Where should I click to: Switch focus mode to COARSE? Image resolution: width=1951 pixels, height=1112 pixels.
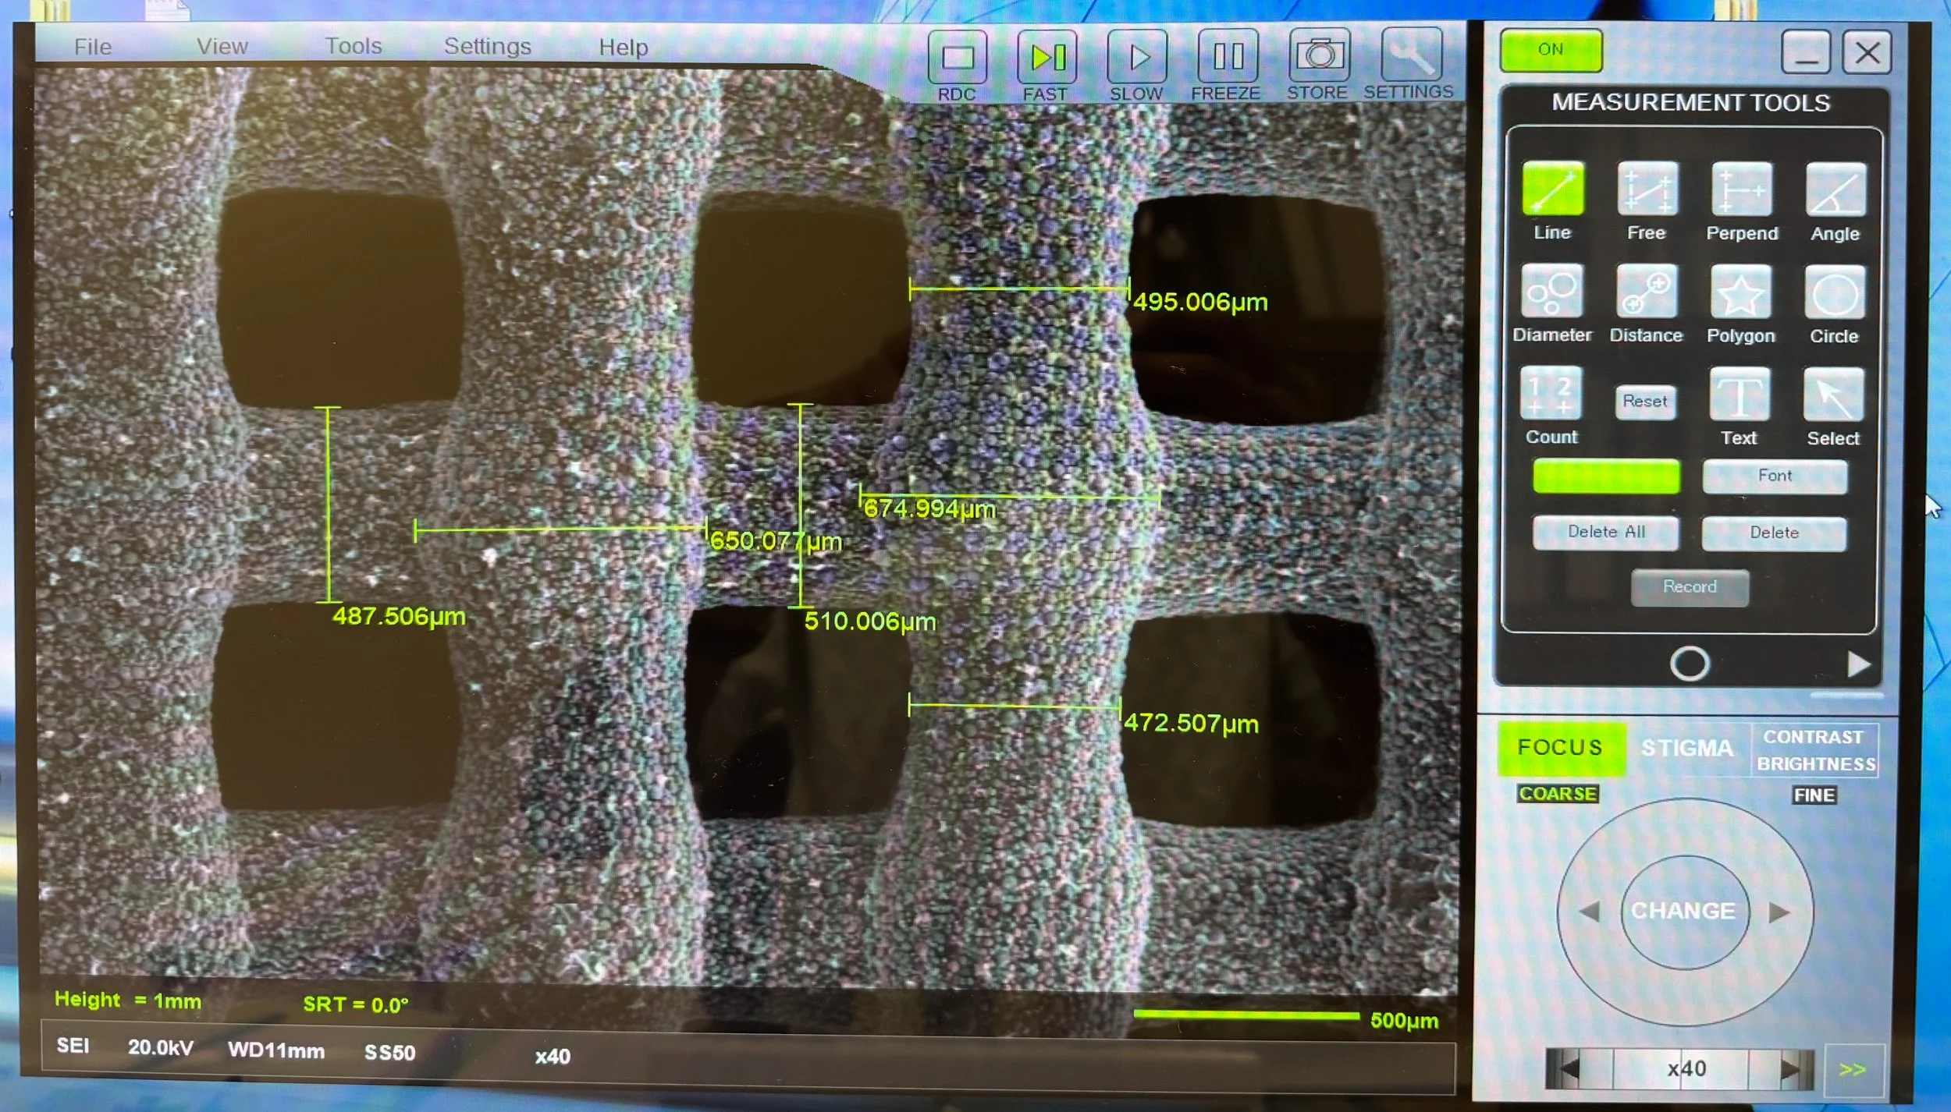pyautogui.click(x=1558, y=794)
